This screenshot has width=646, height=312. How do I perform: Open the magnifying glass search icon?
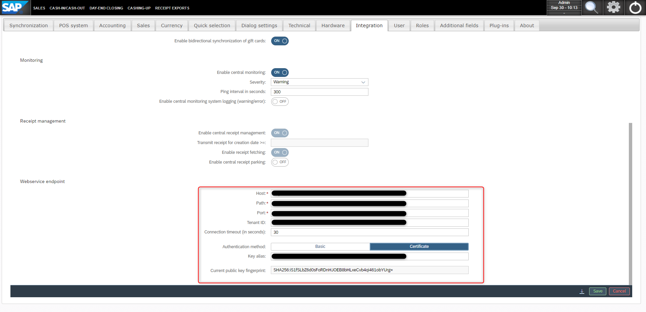(591, 7)
